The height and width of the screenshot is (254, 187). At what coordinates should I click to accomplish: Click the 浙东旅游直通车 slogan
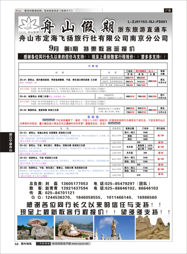(142, 29)
